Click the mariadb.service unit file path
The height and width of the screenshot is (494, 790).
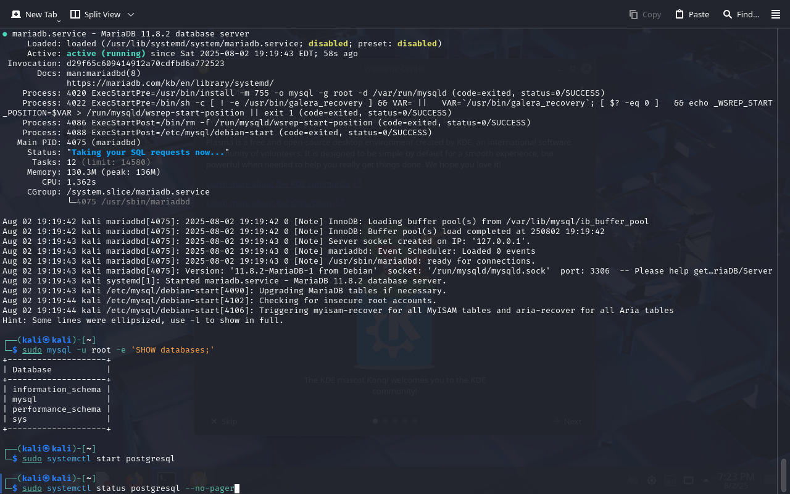pyautogui.click(x=201, y=43)
